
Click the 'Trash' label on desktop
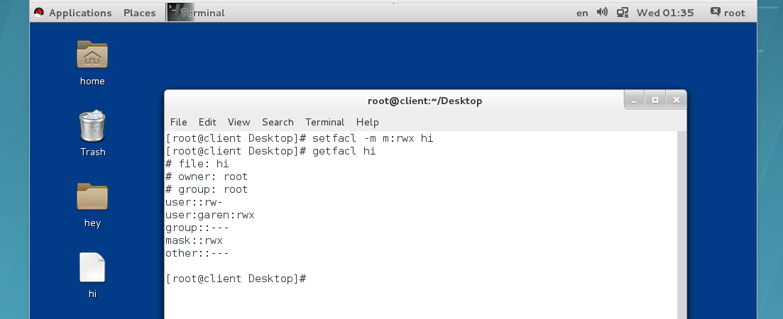click(92, 152)
